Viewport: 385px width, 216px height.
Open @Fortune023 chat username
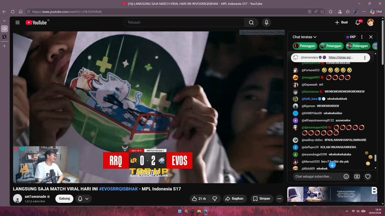pyautogui.click(x=310, y=70)
